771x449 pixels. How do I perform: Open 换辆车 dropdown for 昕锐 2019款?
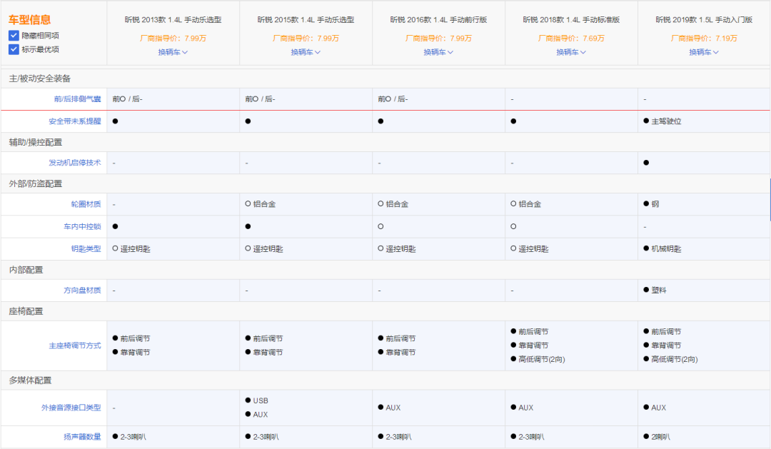(x=704, y=52)
